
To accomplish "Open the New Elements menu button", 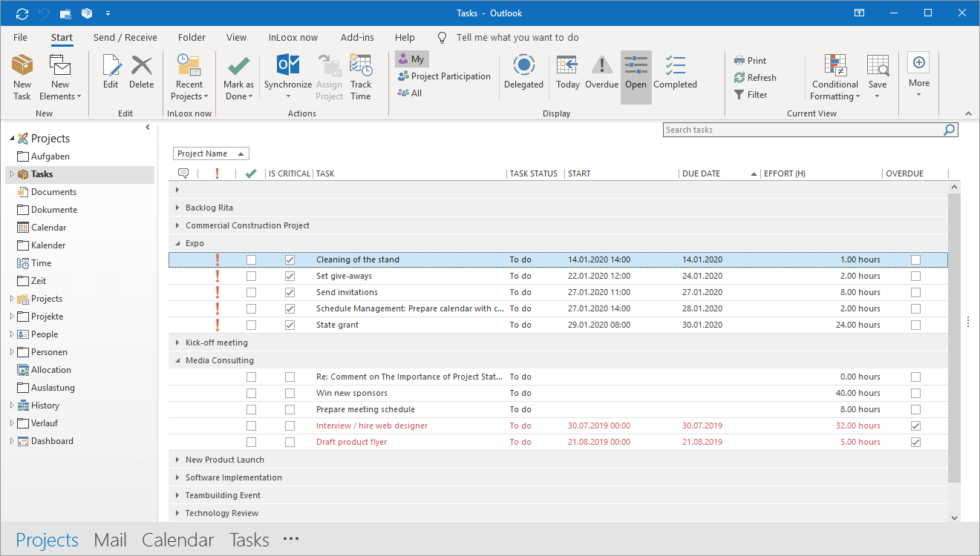I will (60, 77).
